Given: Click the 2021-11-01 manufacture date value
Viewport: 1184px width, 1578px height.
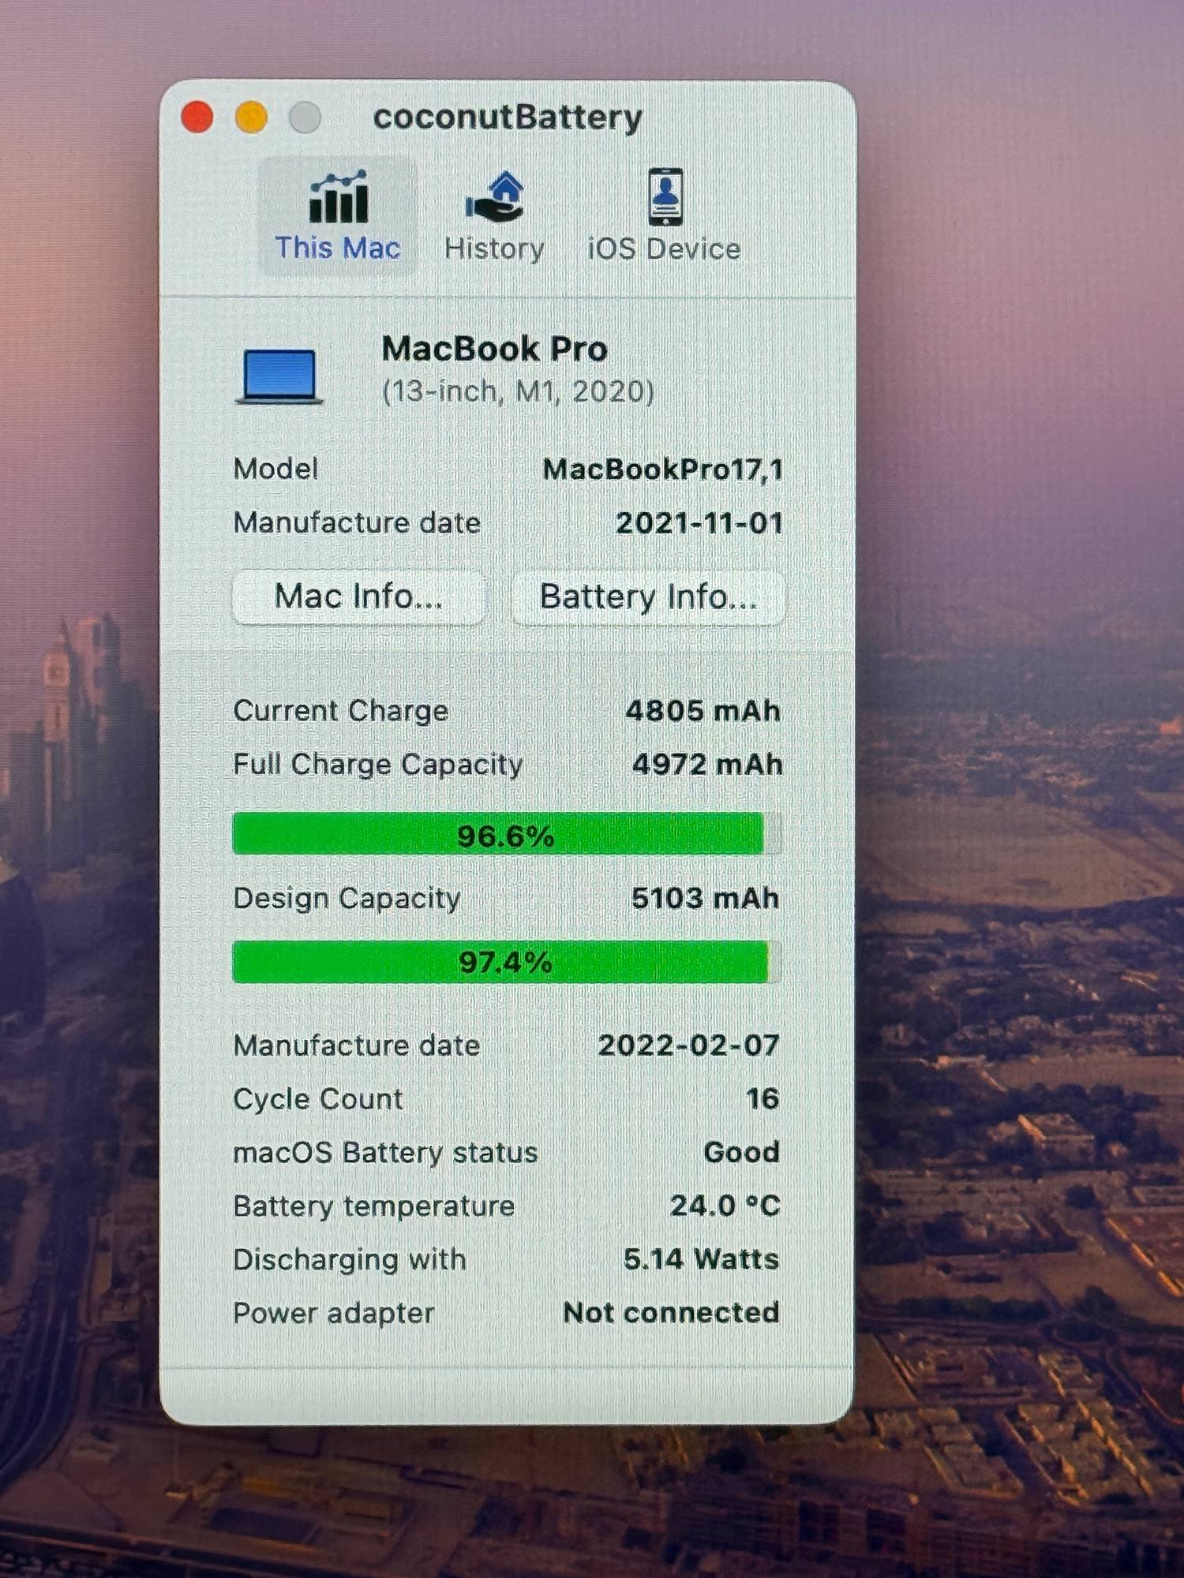Looking at the screenshot, I should pyautogui.click(x=699, y=523).
